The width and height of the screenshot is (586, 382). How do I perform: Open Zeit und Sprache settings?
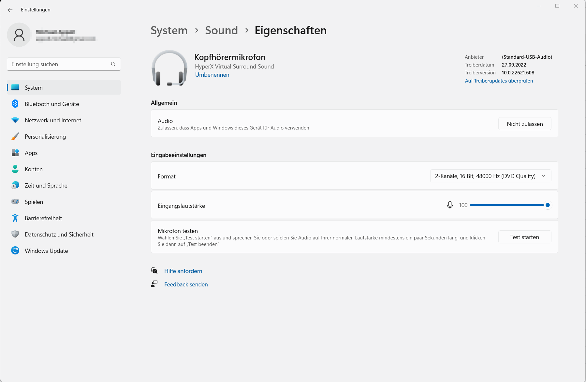click(46, 186)
